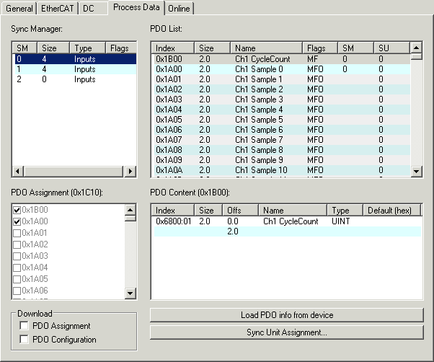This screenshot has height=362, width=434.
Task: Open the EtherCAT tab
Action: coord(57,9)
